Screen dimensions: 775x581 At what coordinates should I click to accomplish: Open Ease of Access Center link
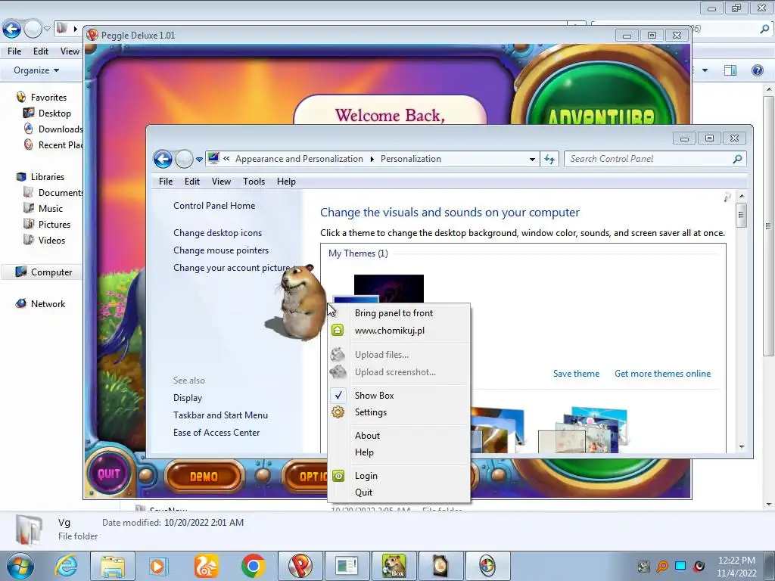coord(216,432)
